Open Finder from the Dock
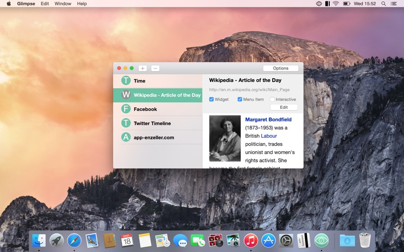This screenshot has height=252, width=404. [x=39, y=241]
